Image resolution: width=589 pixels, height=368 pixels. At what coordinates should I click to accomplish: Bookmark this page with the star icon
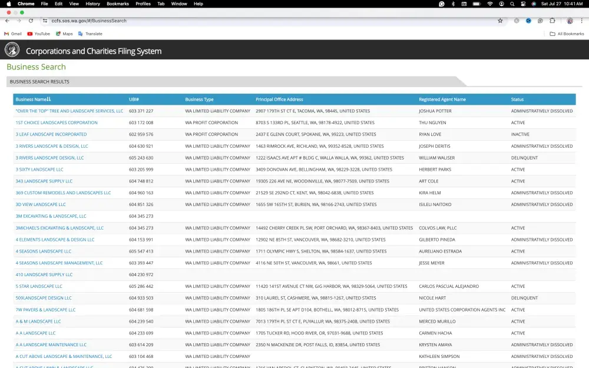click(500, 21)
